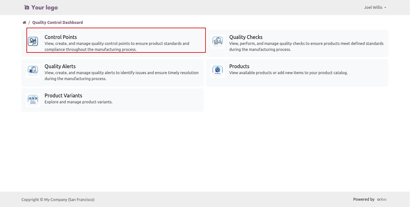Open the Joel Willis user dropdown
This screenshot has width=410, height=207.
(375, 8)
